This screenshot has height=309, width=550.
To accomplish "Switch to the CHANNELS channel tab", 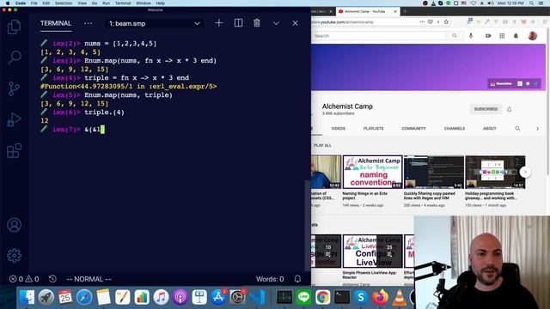I will click(x=455, y=129).
